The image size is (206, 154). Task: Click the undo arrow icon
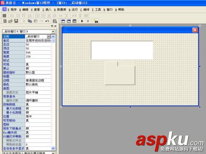click(47, 21)
